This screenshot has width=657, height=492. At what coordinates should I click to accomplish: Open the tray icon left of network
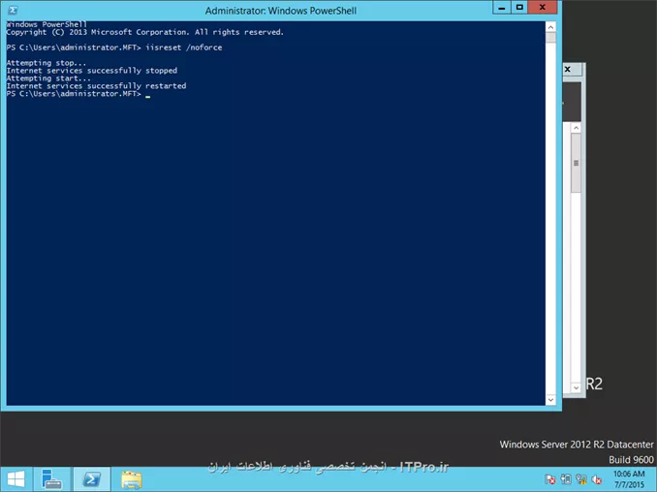(566, 479)
